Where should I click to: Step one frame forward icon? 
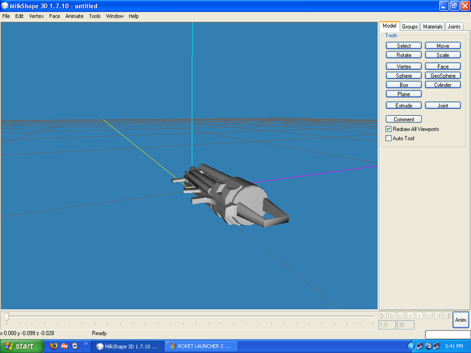click(x=419, y=315)
